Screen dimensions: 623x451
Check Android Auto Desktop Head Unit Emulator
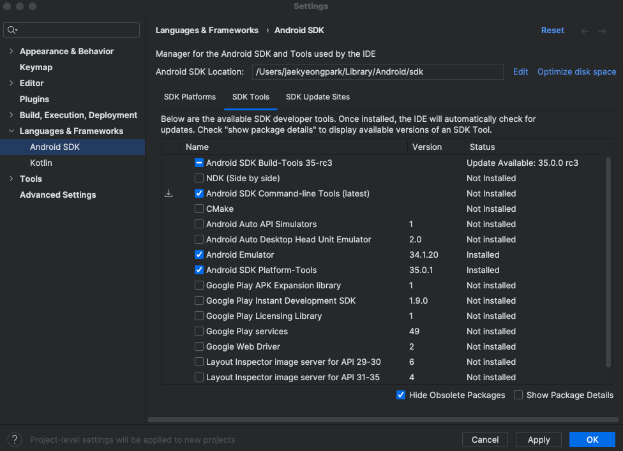199,239
